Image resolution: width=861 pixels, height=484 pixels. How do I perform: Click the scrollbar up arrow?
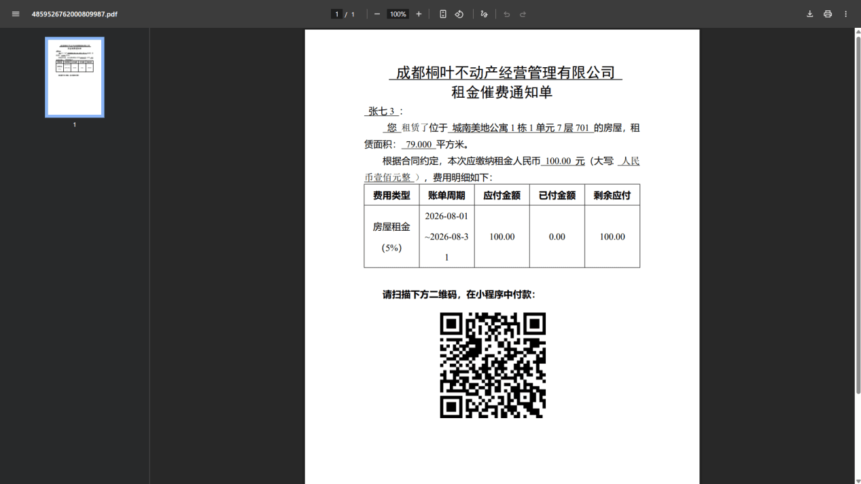tap(858, 31)
